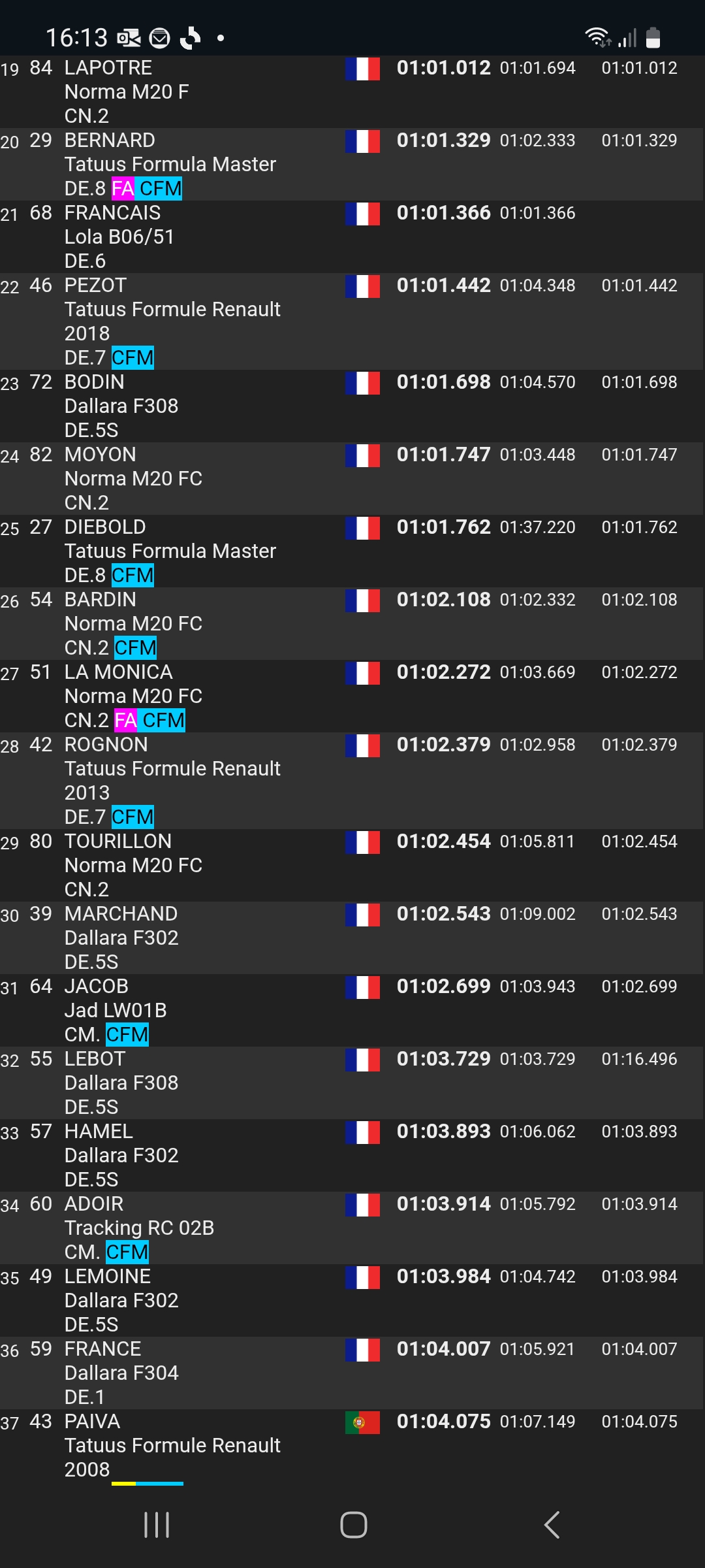This screenshot has height=1568, width=705.
Task: Tap the mail notification icon in status bar
Action: 160,39
